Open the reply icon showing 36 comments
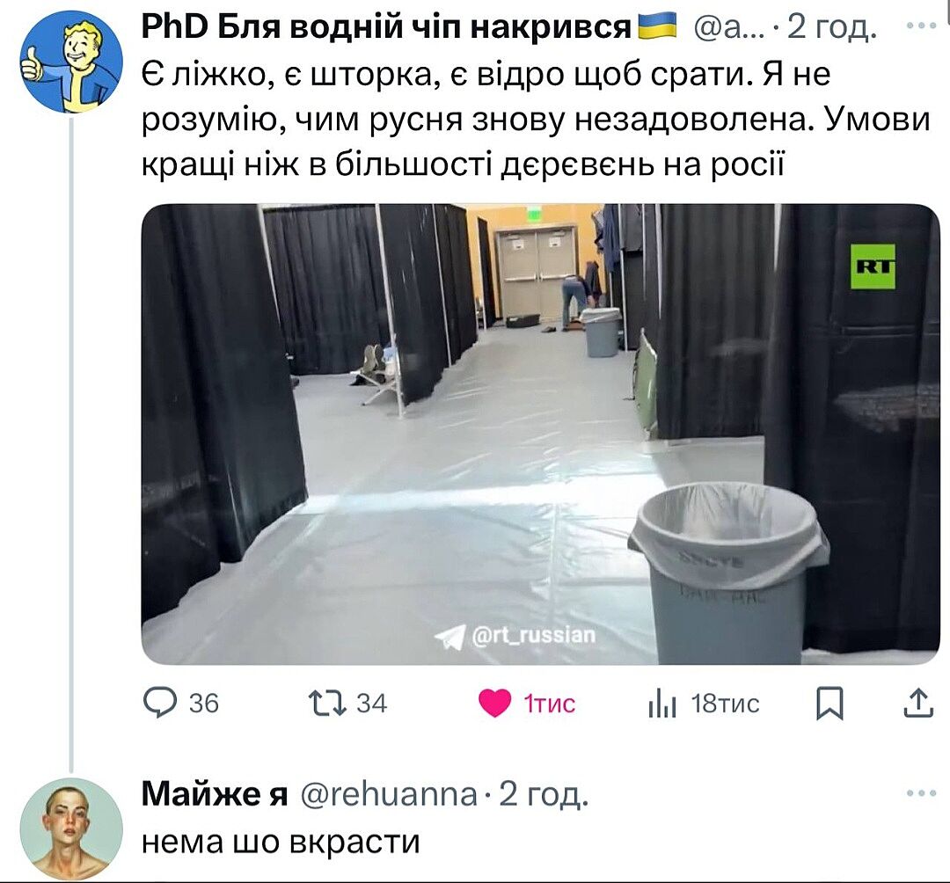This screenshot has width=950, height=883. pos(160,703)
